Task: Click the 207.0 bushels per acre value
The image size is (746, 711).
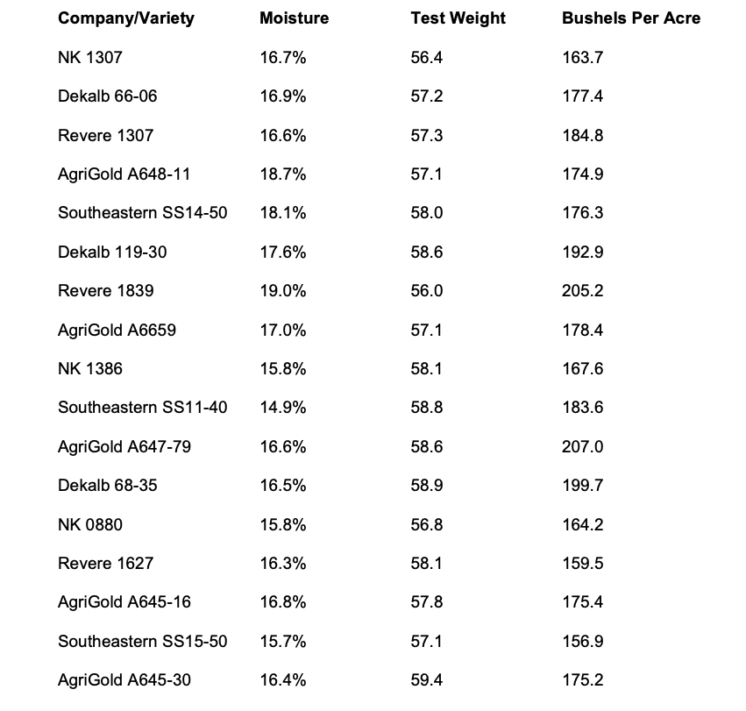Action: tap(582, 447)
